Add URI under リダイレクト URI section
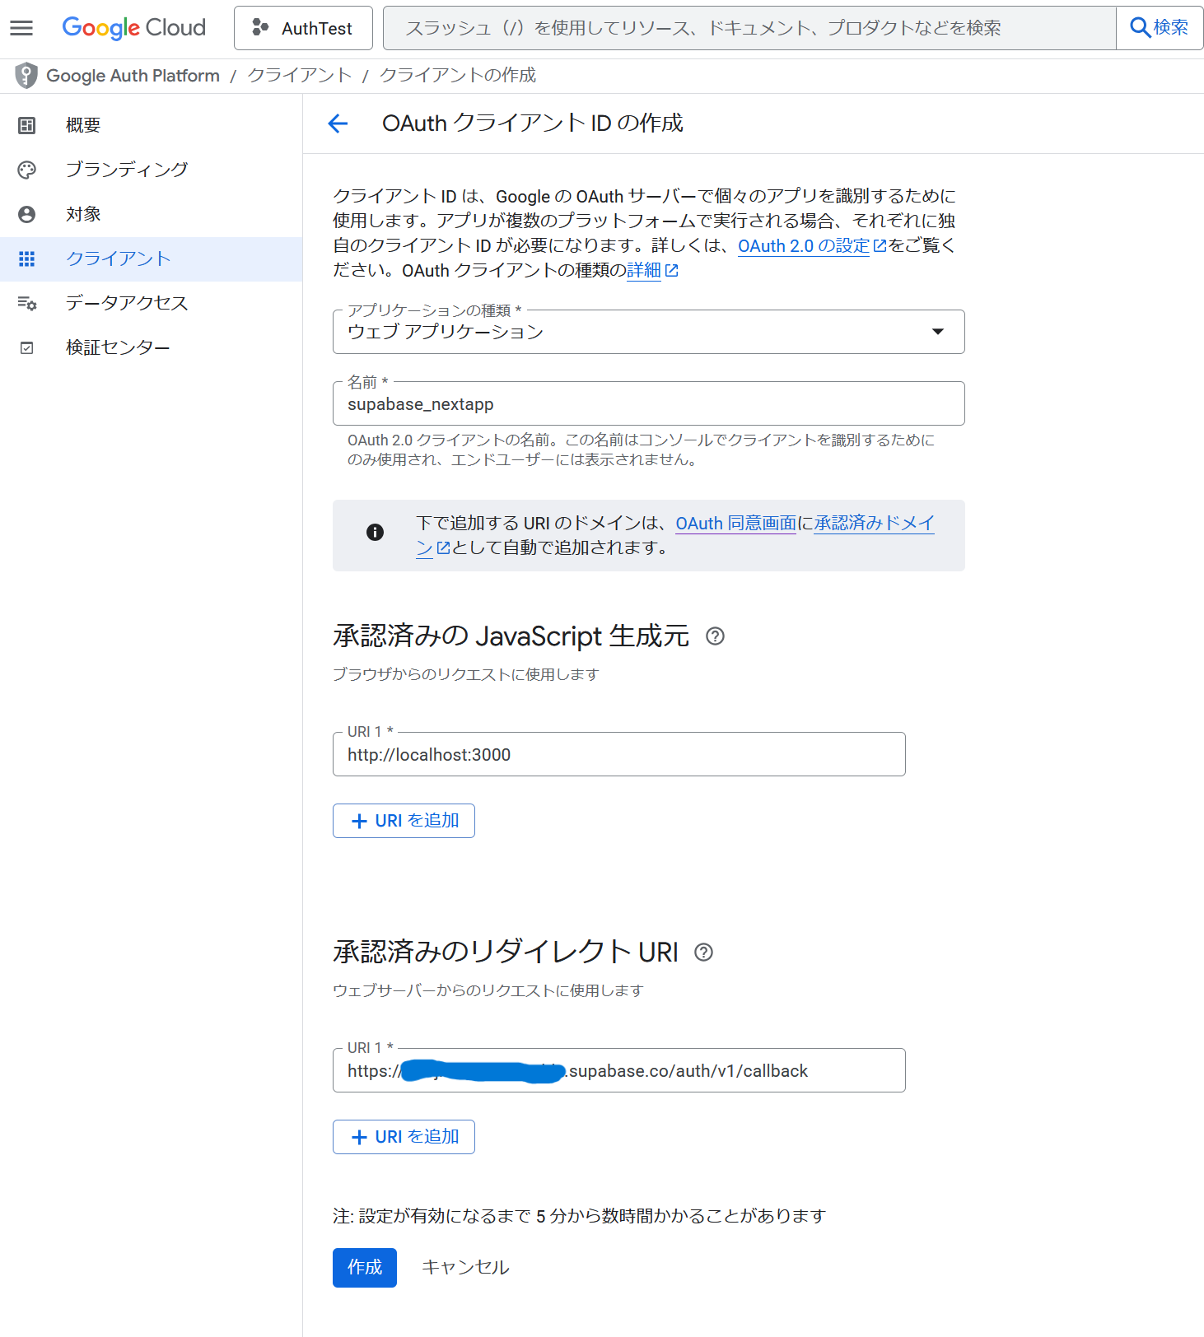 (x=404, y=1137)
